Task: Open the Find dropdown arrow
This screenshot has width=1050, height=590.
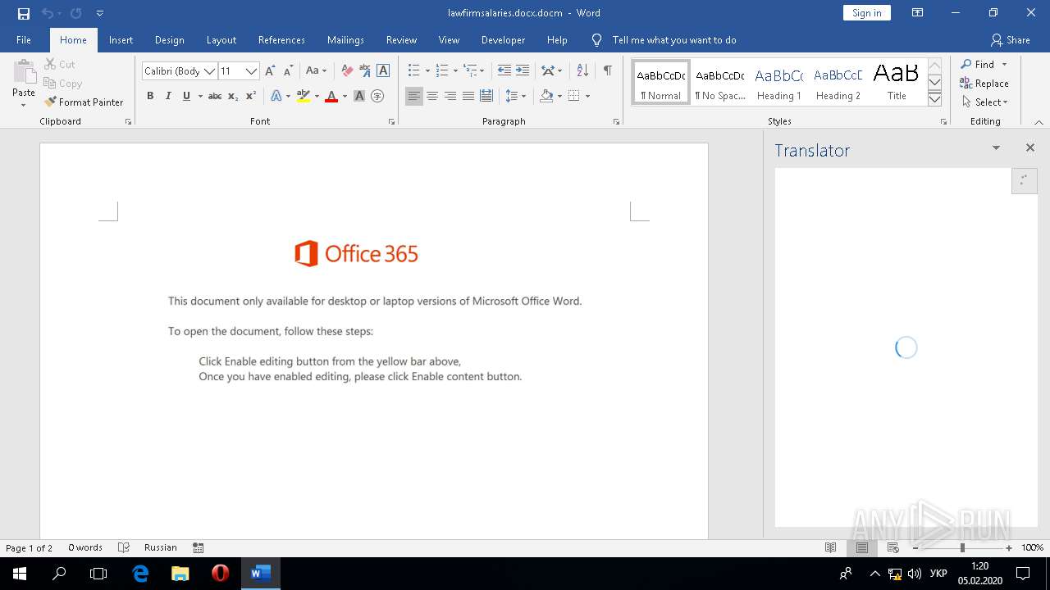Action: (x=1004, y=65)
